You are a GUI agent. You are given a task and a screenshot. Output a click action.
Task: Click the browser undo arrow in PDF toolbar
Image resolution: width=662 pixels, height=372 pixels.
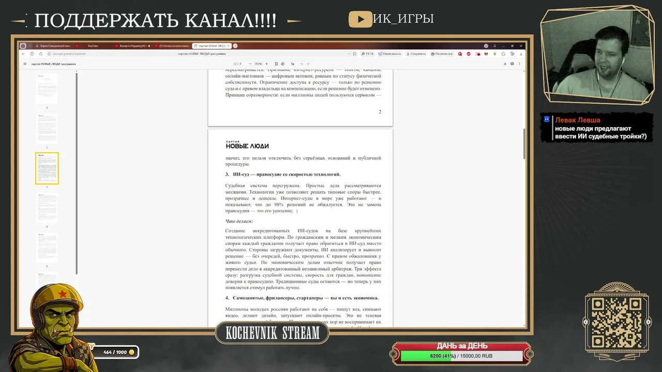(302, 64)
